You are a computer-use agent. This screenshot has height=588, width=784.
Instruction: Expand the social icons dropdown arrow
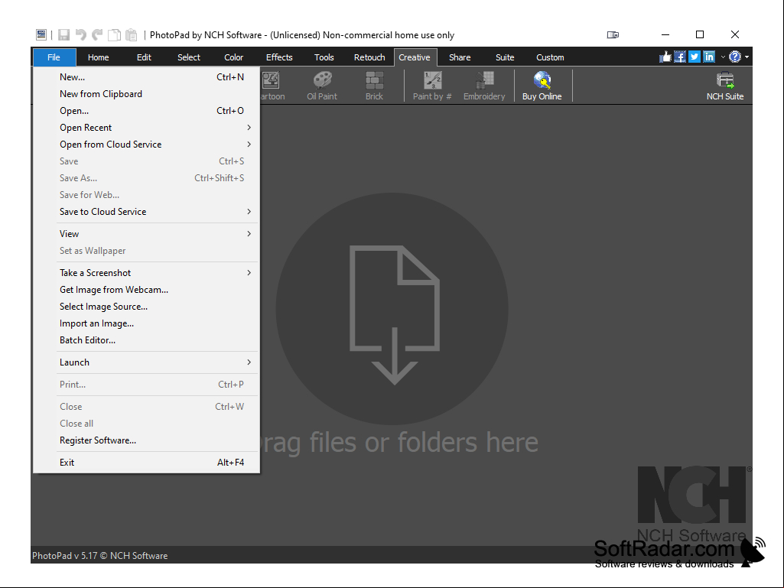point(723,57)
